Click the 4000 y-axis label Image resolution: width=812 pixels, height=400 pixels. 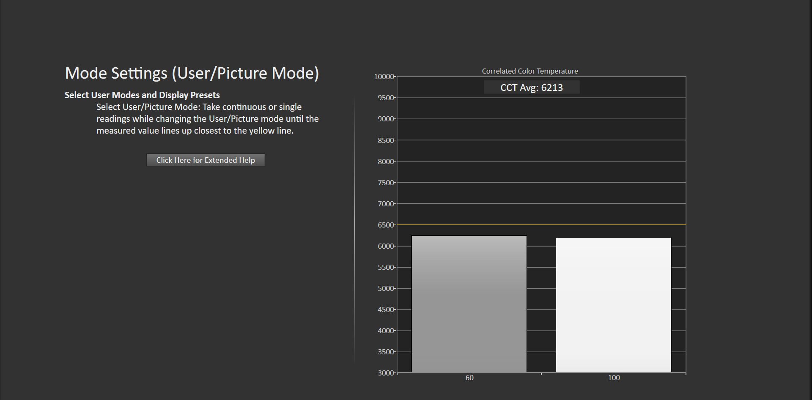tap(385, 331)
